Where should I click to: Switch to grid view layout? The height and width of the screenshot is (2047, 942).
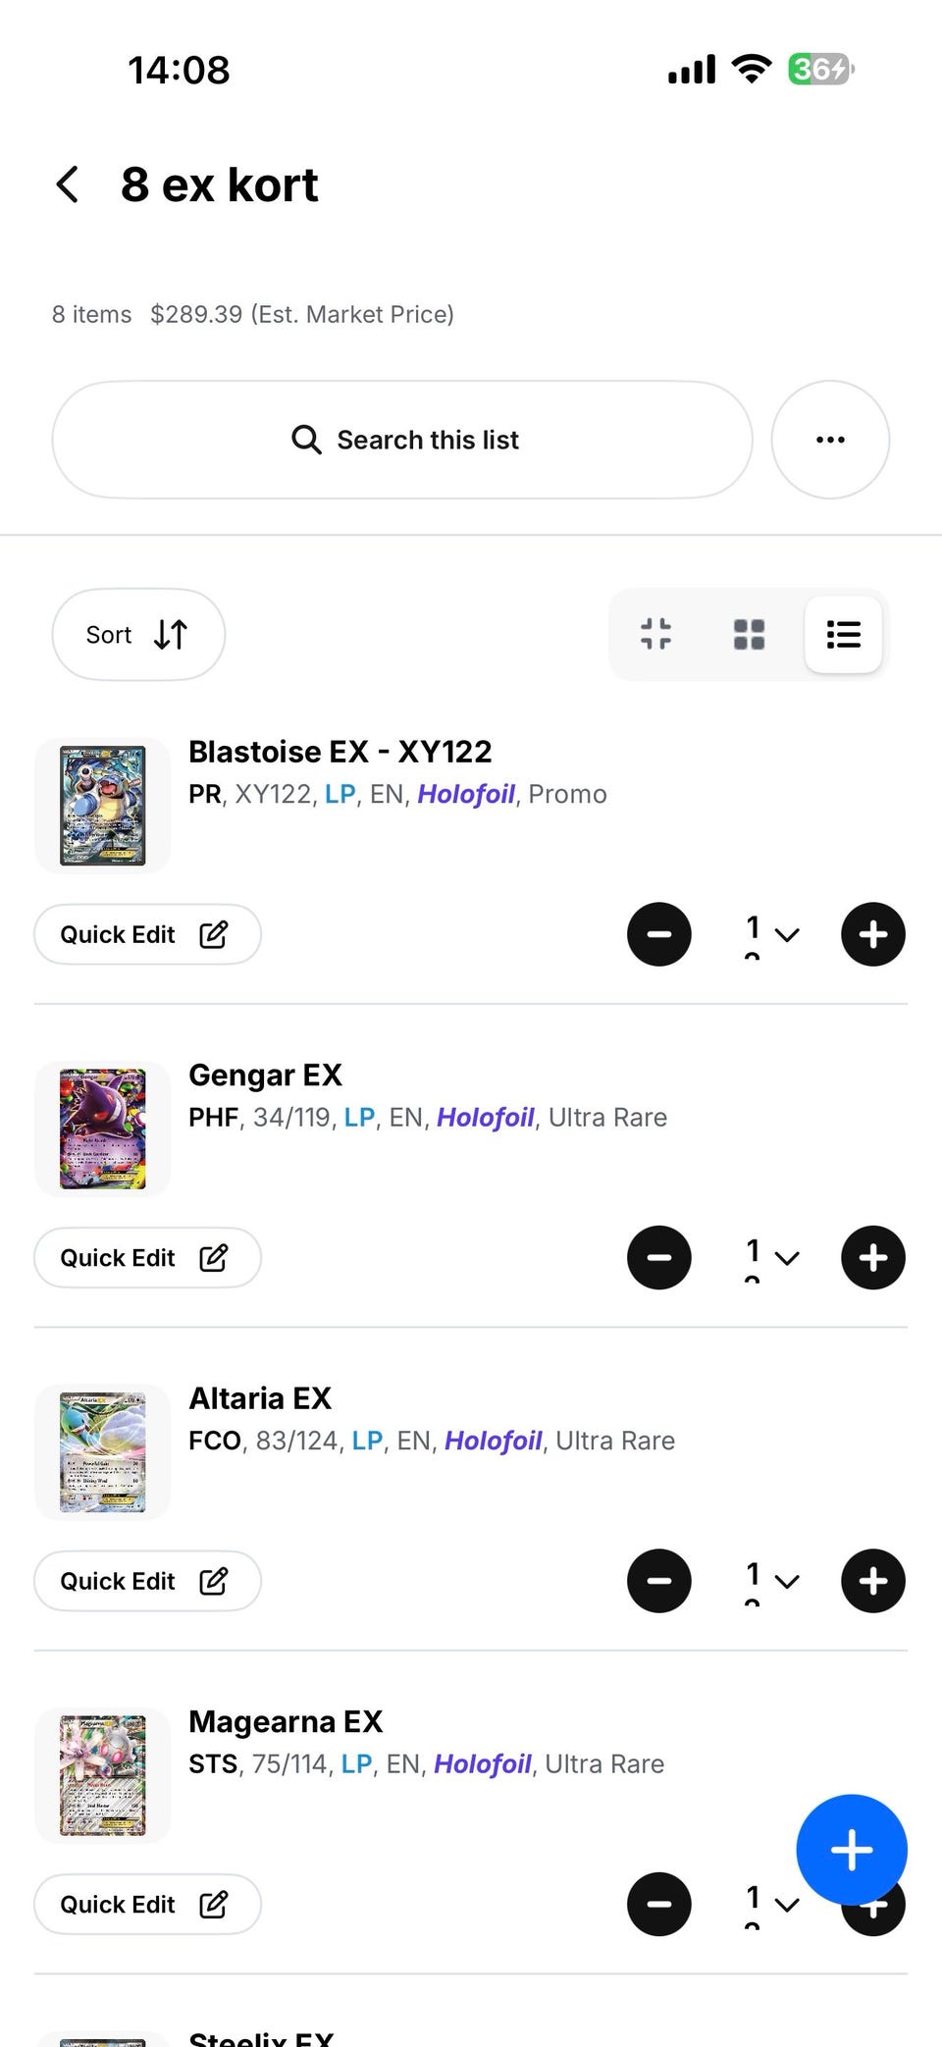(749, 634)
